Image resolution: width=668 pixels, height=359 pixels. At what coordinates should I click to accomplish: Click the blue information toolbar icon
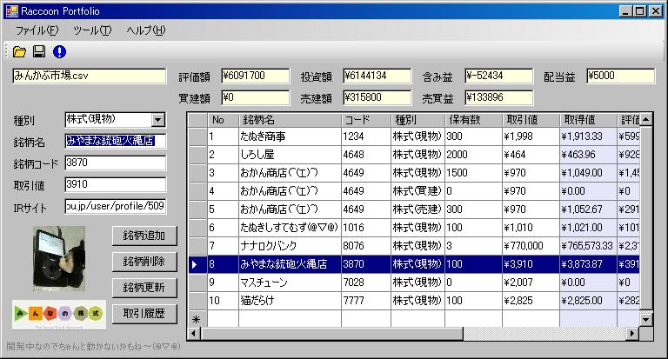tap(59, 51)
